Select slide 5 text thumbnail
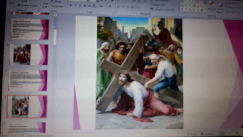This screenshot has height=137, width=243. [x=30, y=29]
